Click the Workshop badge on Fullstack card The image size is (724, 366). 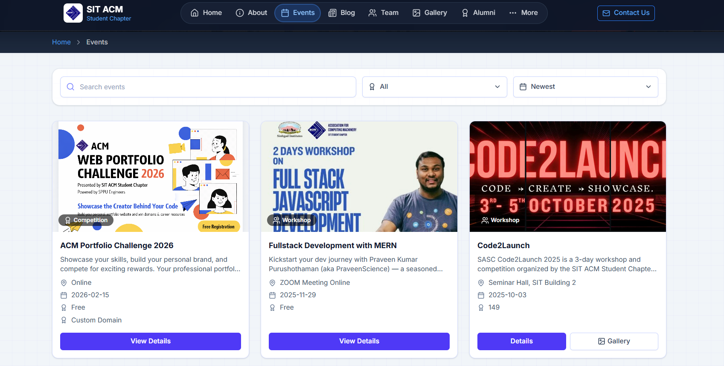tap(292, 220)
